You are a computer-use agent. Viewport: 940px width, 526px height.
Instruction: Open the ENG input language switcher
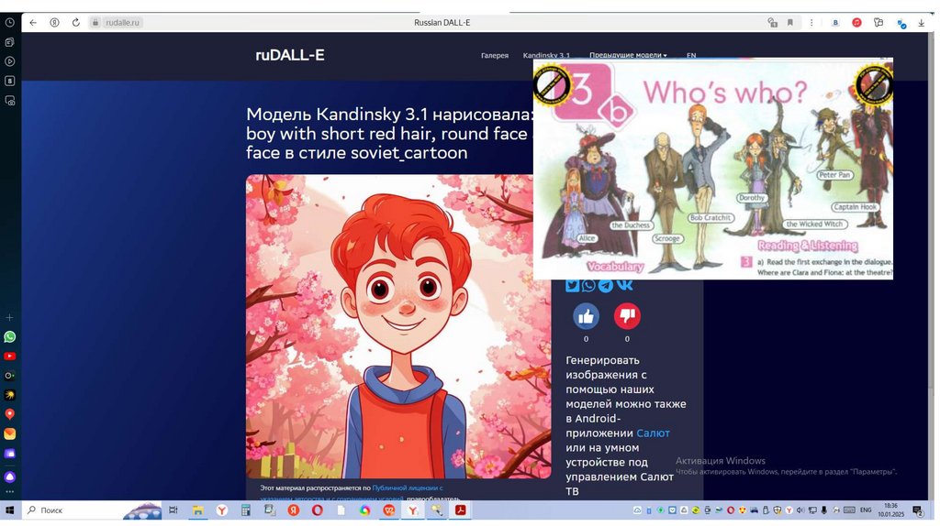point(863,510)
